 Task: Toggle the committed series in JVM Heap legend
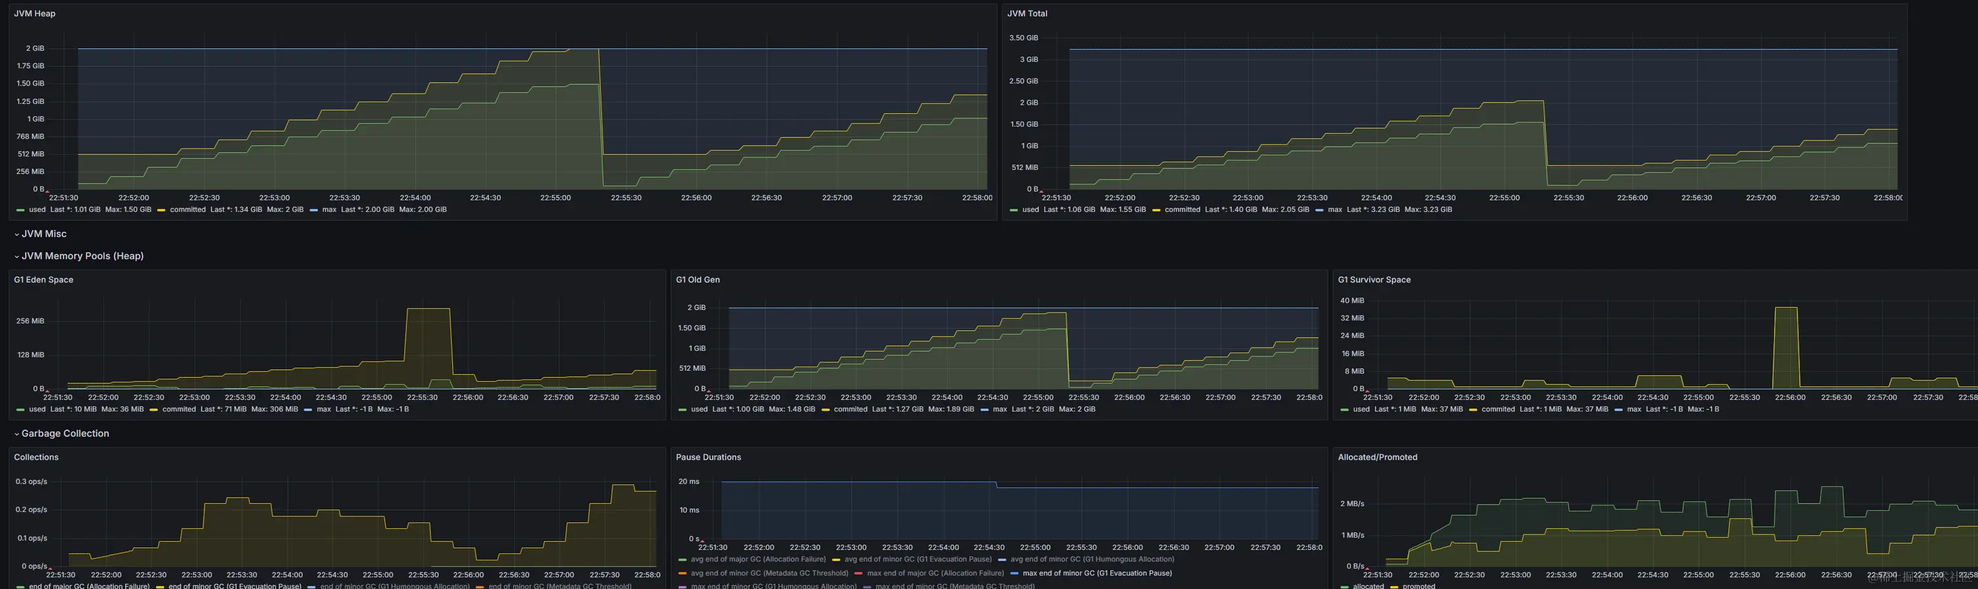point(187,209)
